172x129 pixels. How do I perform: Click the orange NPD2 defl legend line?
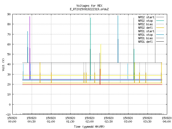(x=160, y=28)
